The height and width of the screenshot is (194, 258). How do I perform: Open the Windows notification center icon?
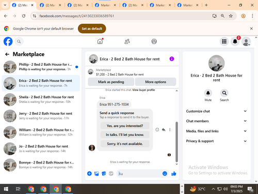tap(250, 189)
